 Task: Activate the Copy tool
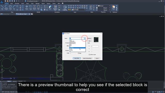pyautogui.click(x=30, y=7)
